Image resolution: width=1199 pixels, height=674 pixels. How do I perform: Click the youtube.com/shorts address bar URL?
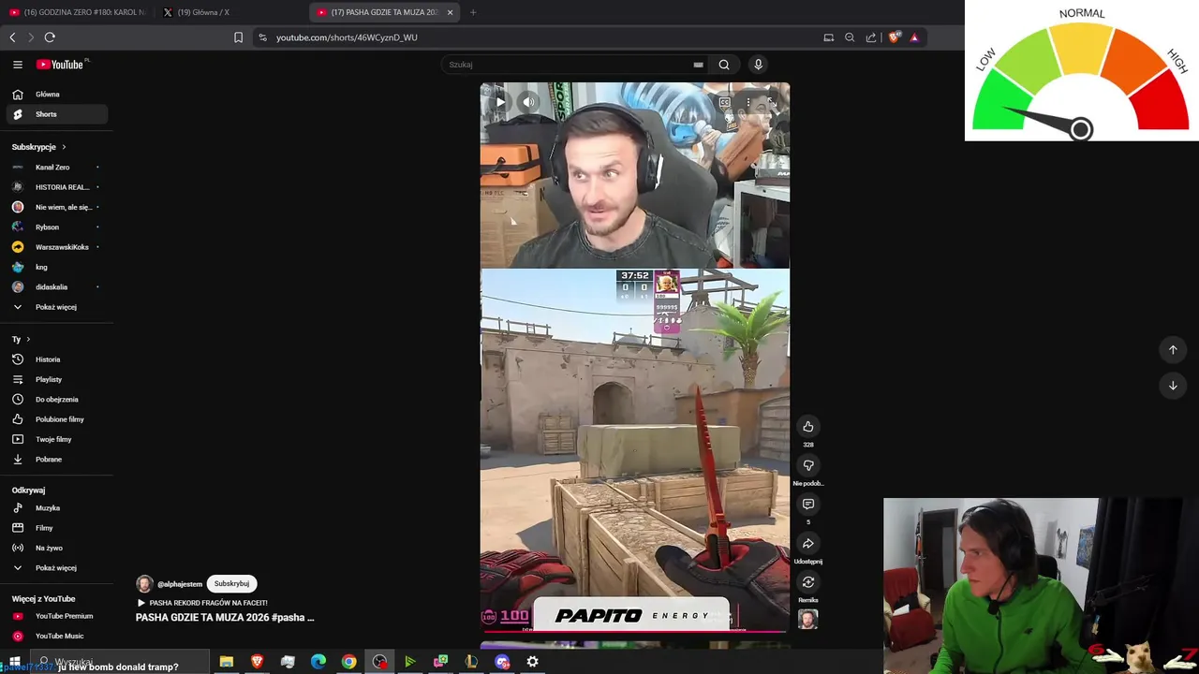click(347, 37)
